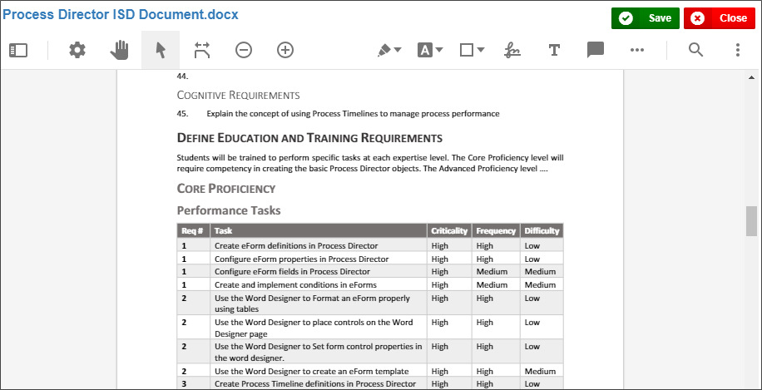This screenshot has width=762, height=390.
Task: Toggle the left sidebar panel
Action: point(18,51)
